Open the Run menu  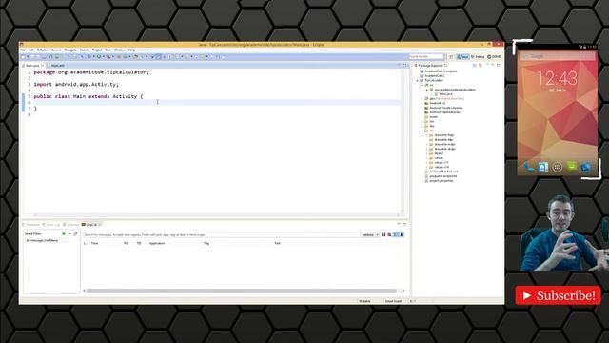click(x=108, y=50)
